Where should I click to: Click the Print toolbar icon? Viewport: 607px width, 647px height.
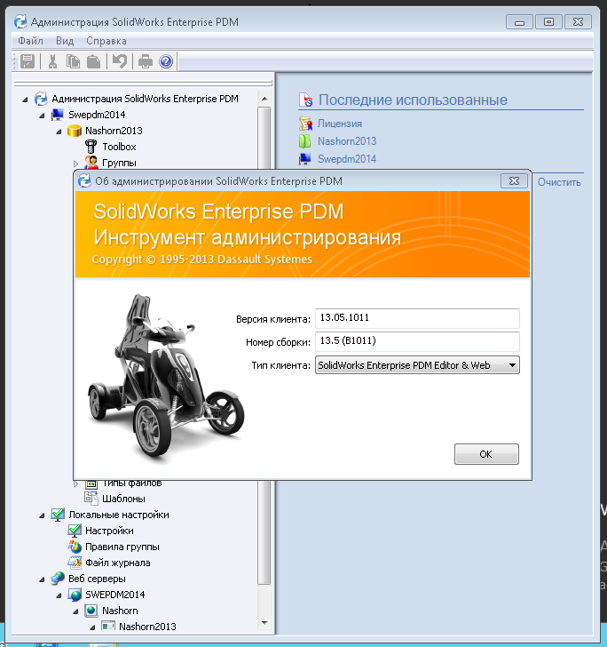click(x=145, y=61)
